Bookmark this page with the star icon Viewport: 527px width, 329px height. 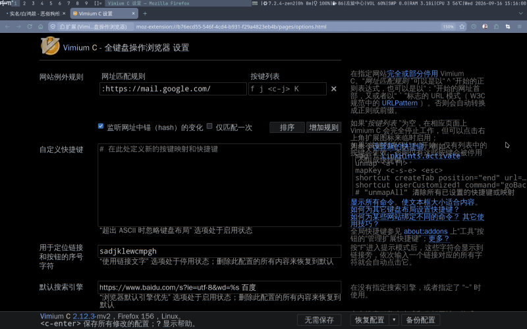click(462, 26)
